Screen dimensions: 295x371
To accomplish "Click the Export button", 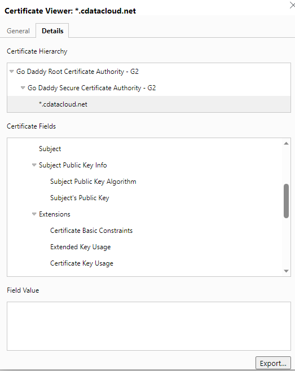I will tap(273, 363).
